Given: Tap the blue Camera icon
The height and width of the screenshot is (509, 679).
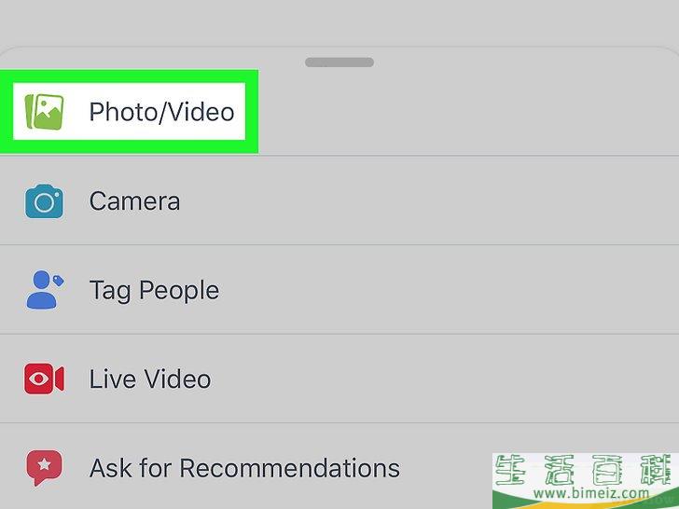Looking at the screenshot, I should (44, 201).
